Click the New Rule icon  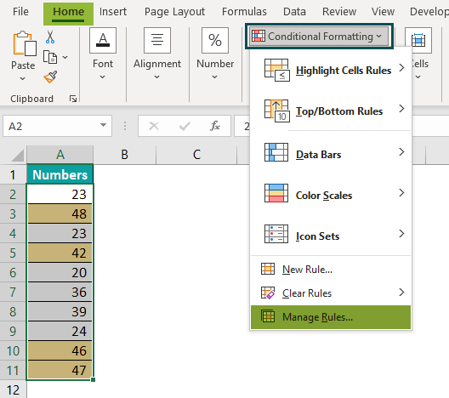point(268,269)
